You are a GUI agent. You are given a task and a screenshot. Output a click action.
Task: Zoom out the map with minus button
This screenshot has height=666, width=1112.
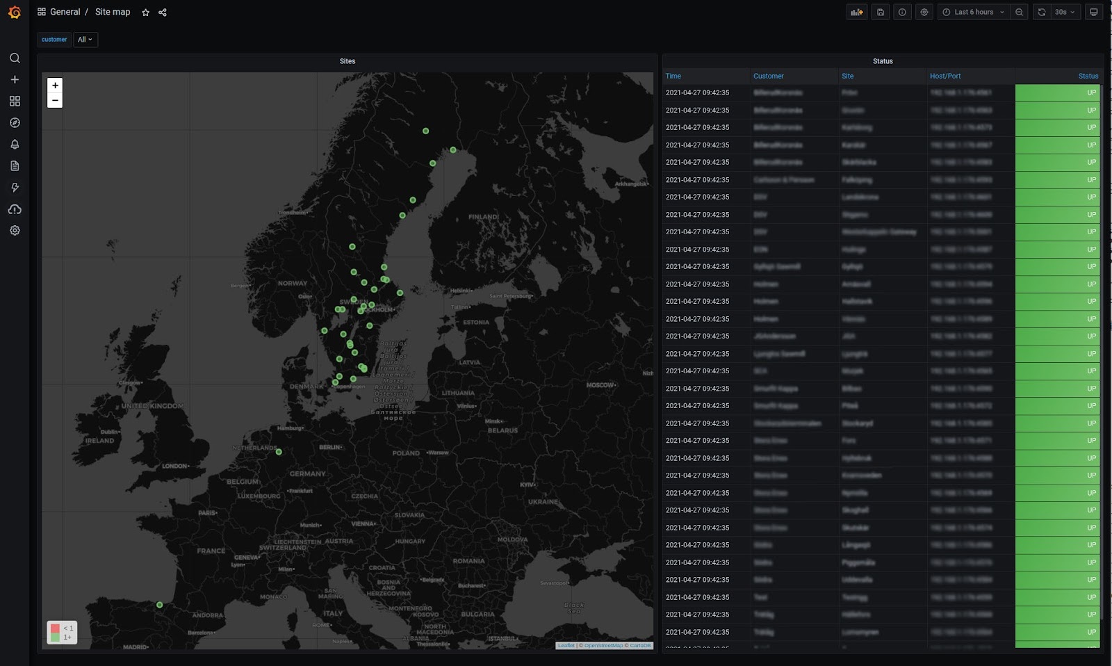[55, 101]
